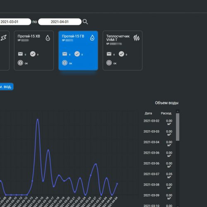The image size is (207, 207).
Task: Click the gauge status icon on Протей-15 ХВ
Action: (20, 63)
